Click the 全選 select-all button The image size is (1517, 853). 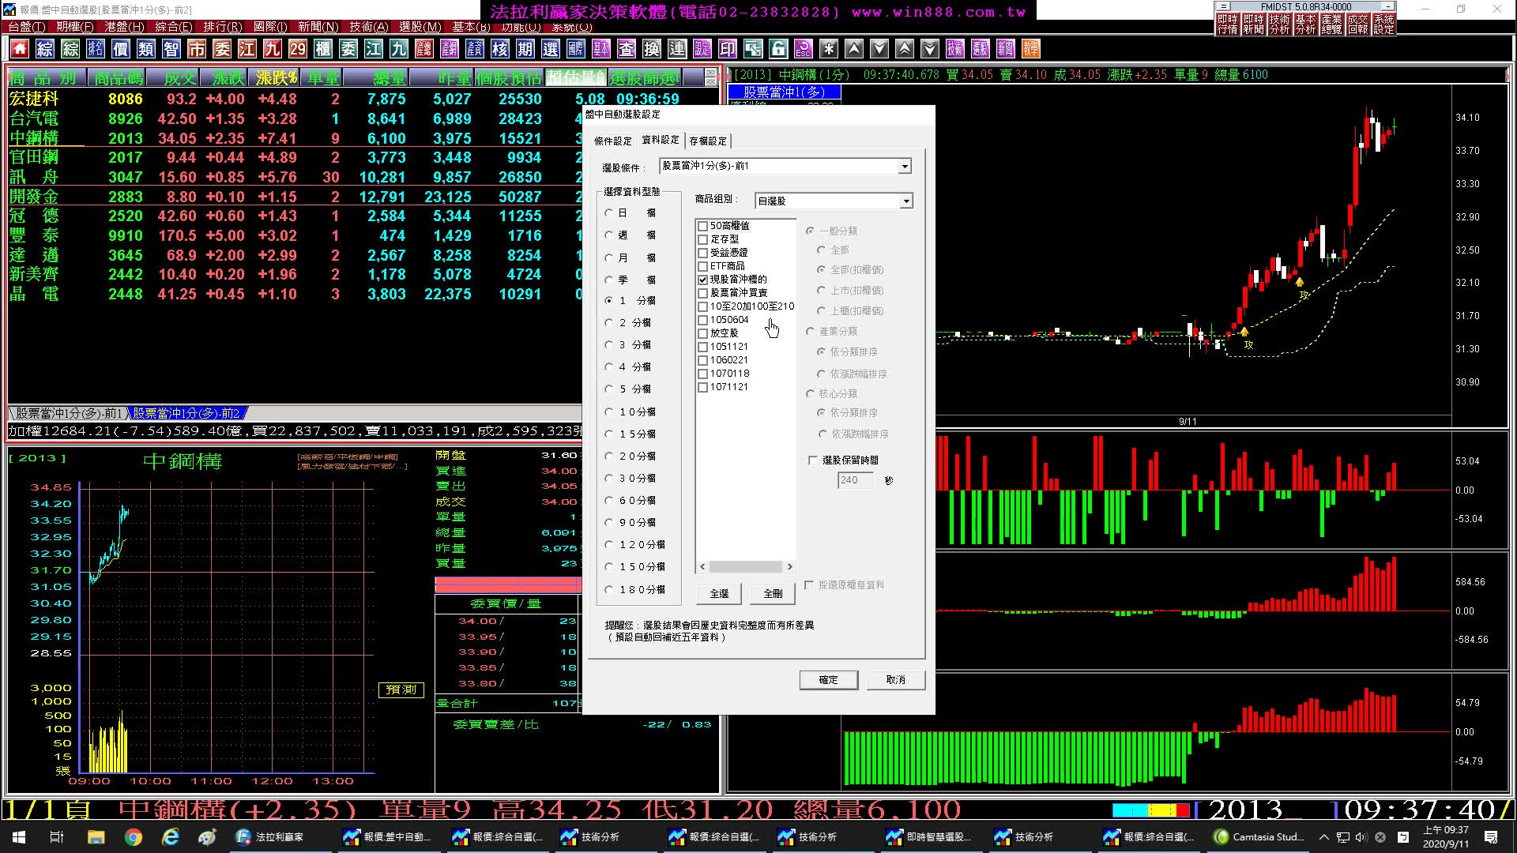click(x=719, y=593)
